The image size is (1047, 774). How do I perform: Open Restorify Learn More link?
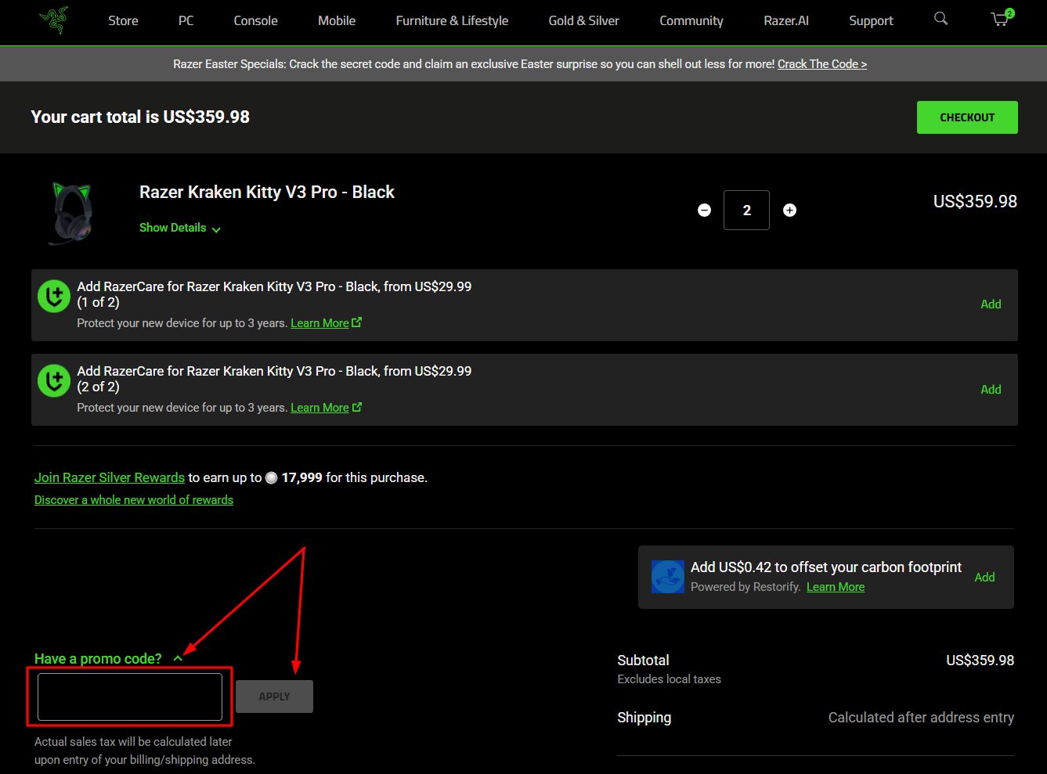[x=836, y=587]
